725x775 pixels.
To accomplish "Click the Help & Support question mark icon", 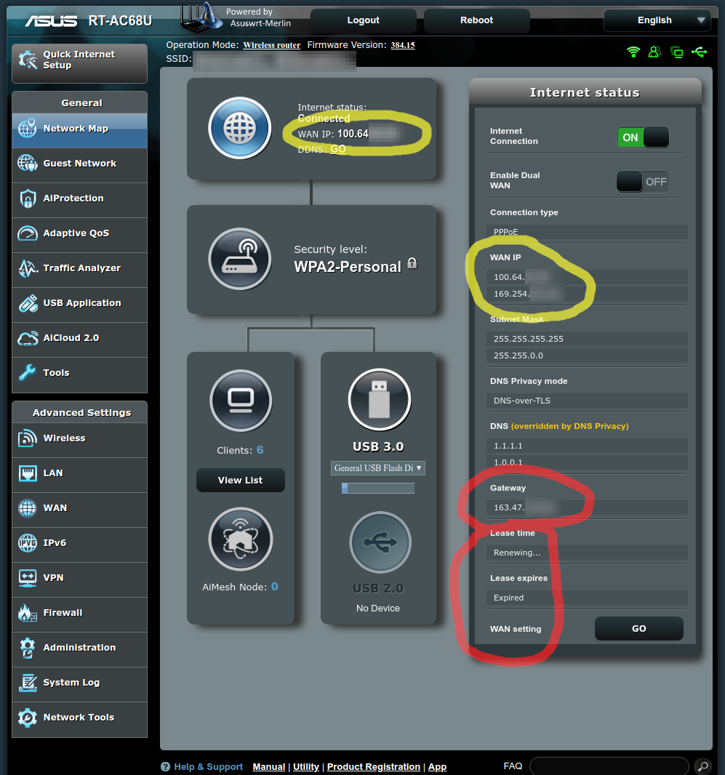I will 166,766.
